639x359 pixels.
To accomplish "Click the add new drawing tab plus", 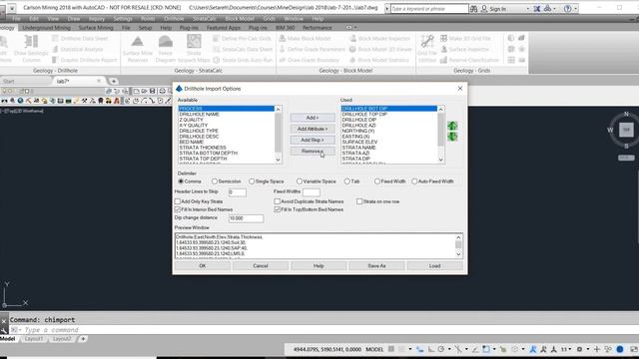I will 114,81.
